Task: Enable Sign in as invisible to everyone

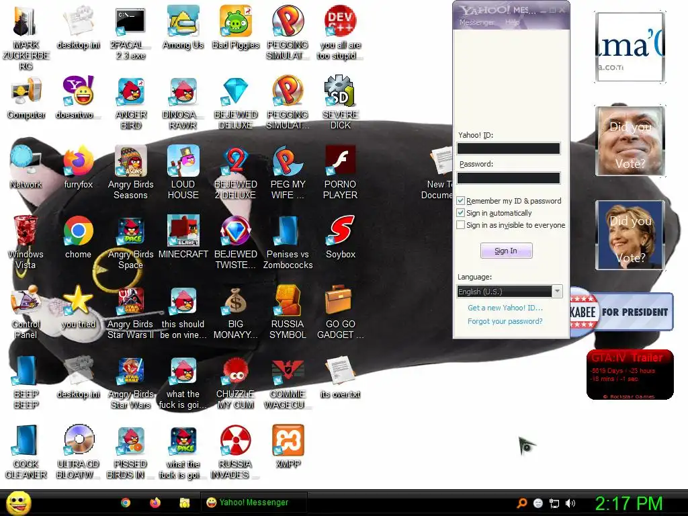Action: [461, 225]
